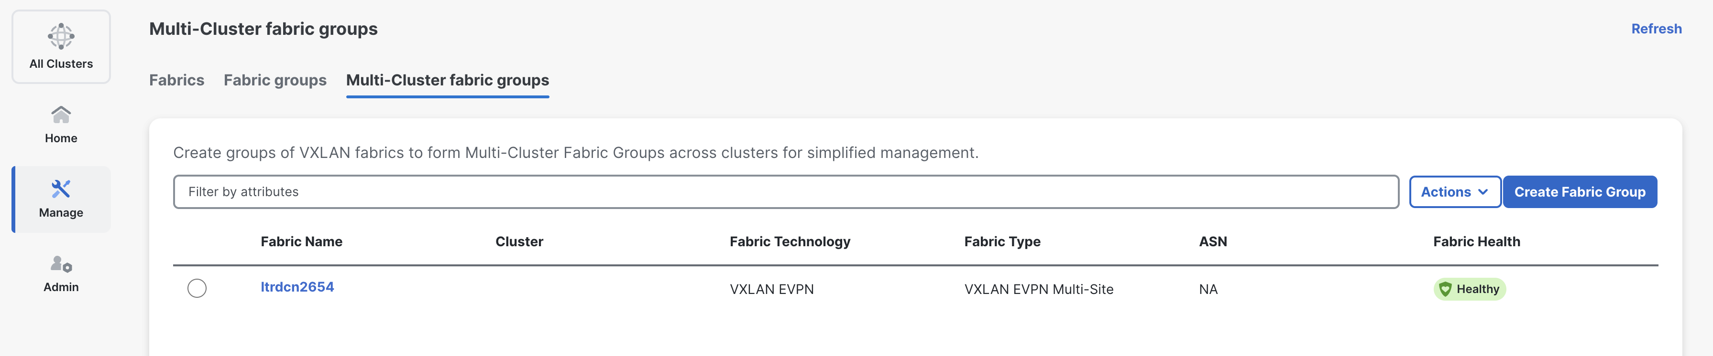Click the green shield icon in Healthy badge
Image resolution: width=1713 pixels, height=356 pixels.
[1445, 289]
